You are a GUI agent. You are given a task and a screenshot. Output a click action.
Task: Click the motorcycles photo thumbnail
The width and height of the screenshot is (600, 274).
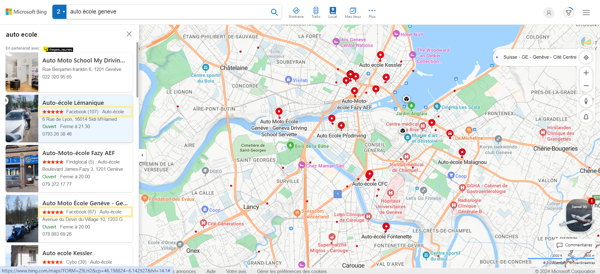click(x=22, y=219)
